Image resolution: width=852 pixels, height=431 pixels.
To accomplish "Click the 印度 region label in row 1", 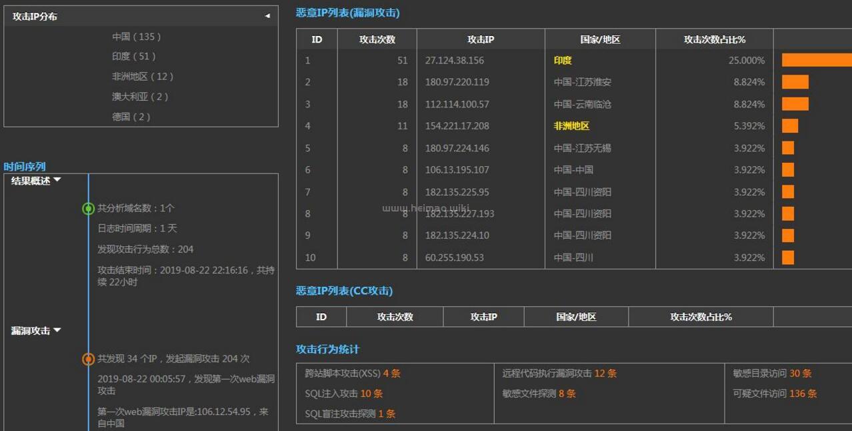I will 563,61.
